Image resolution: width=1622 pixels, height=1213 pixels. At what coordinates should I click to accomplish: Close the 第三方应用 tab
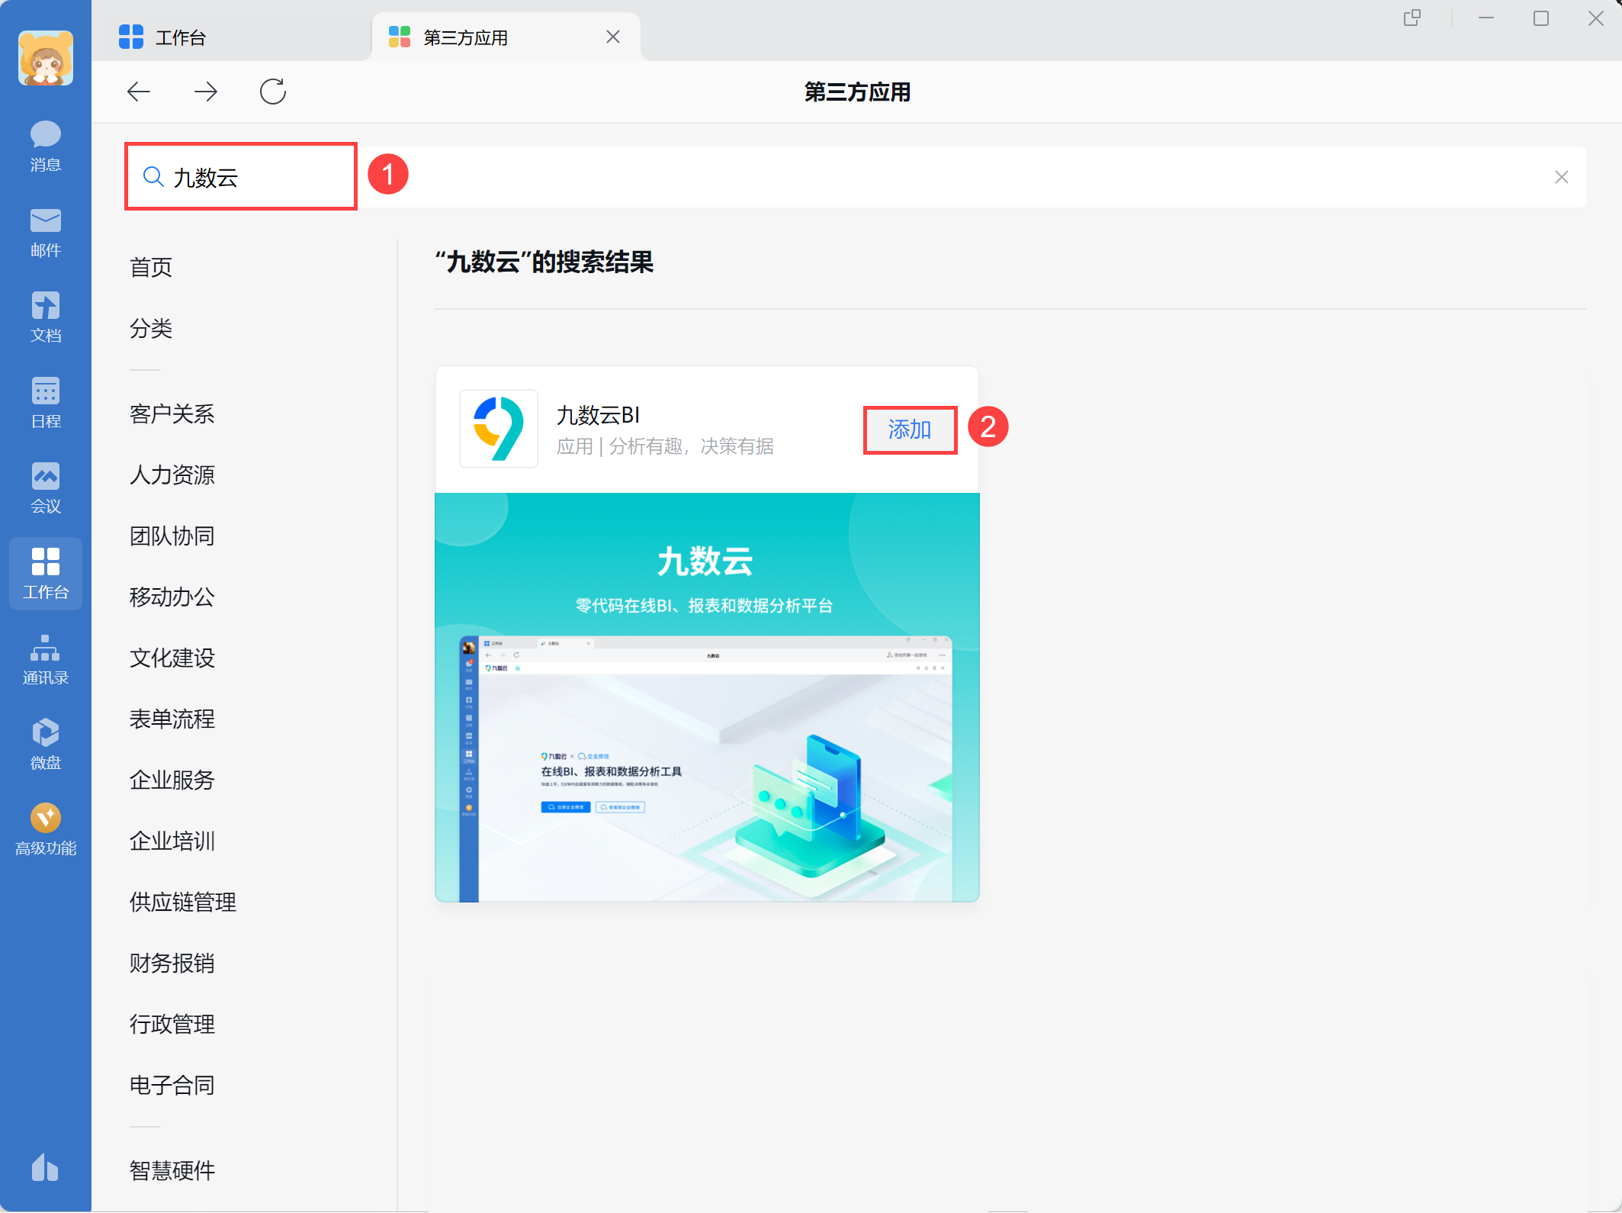[x=612, y=37]
